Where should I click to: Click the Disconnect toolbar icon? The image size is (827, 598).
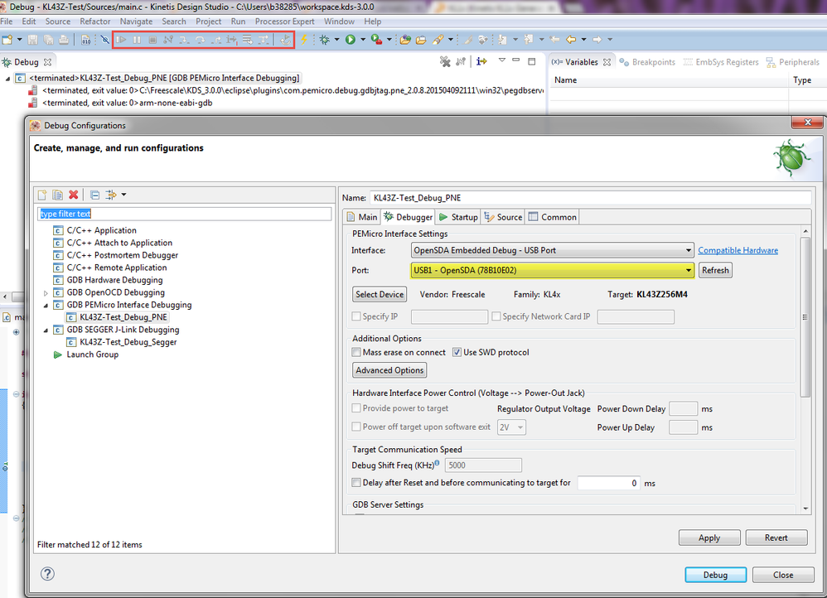168,40
